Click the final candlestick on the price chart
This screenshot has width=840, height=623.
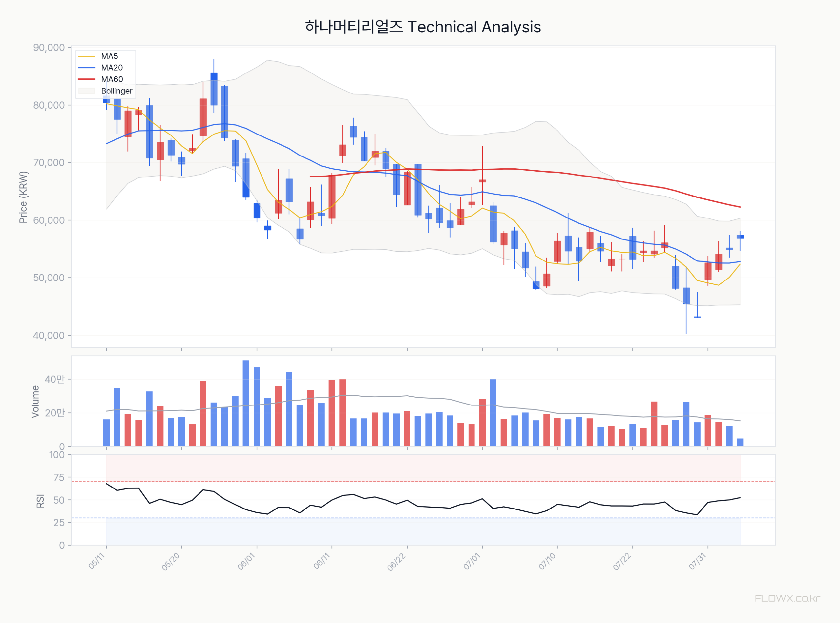740,237
